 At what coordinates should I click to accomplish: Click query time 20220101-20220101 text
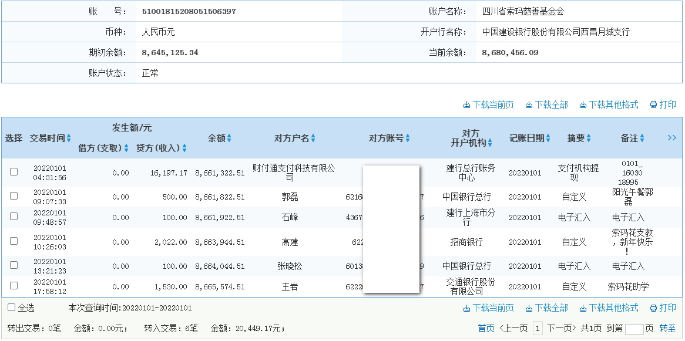pyautogui.click(x=157, y=308)
